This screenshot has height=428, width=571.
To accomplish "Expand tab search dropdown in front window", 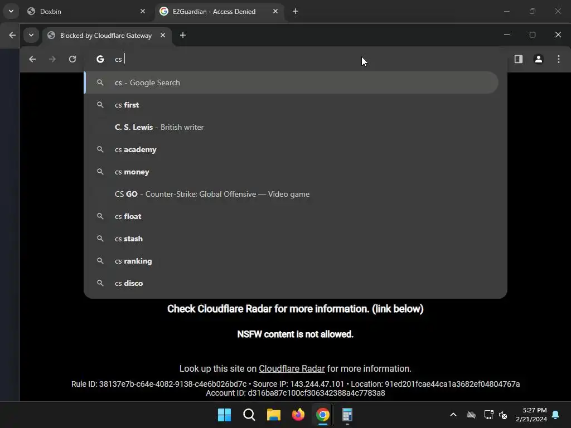I will pyautogui.click(x=31, y=35).
